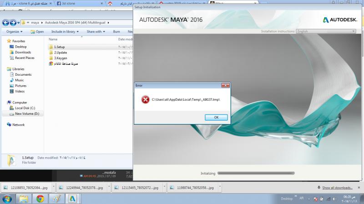
Task: Open the recent locations dropdown beside Forward
Action: click(x=18, y=23)
